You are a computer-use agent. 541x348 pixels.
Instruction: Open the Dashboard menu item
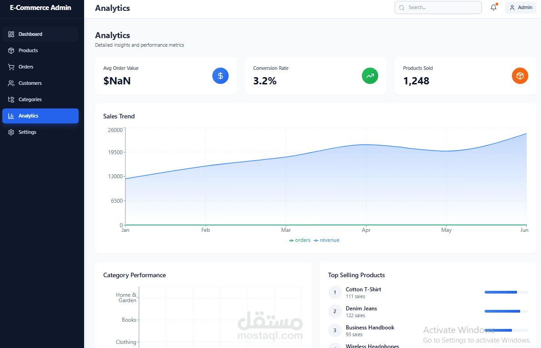click(40, 34)
